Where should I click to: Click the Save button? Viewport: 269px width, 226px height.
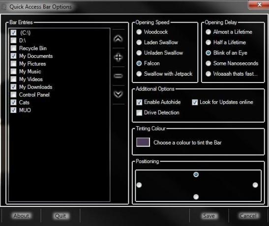coord(209,216)
